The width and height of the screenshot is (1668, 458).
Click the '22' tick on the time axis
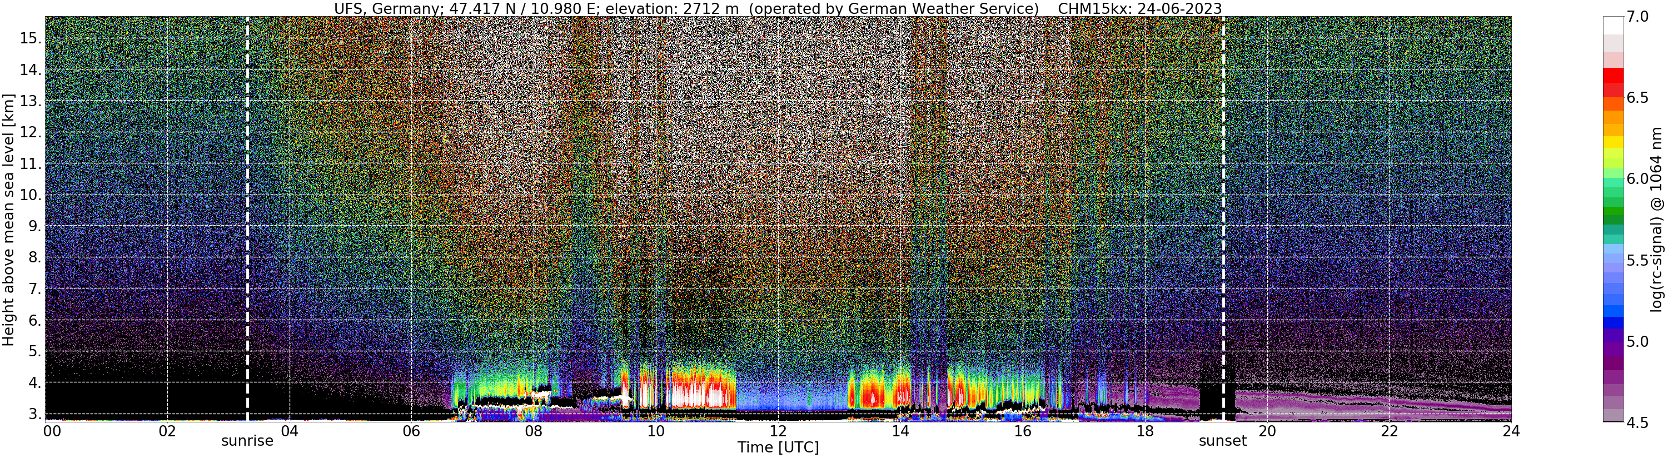pos(1389,430)
